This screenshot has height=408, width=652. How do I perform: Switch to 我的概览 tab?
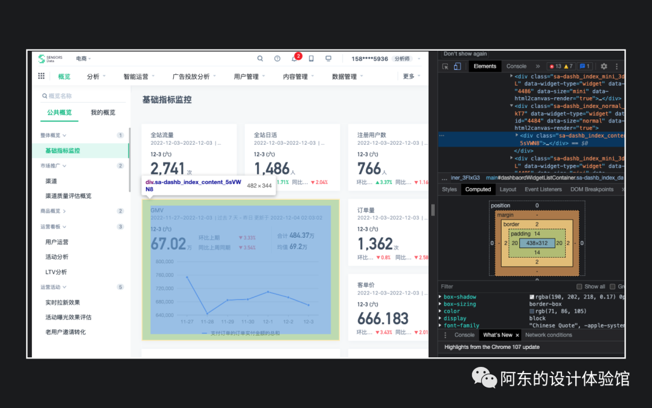coord(103,113)
